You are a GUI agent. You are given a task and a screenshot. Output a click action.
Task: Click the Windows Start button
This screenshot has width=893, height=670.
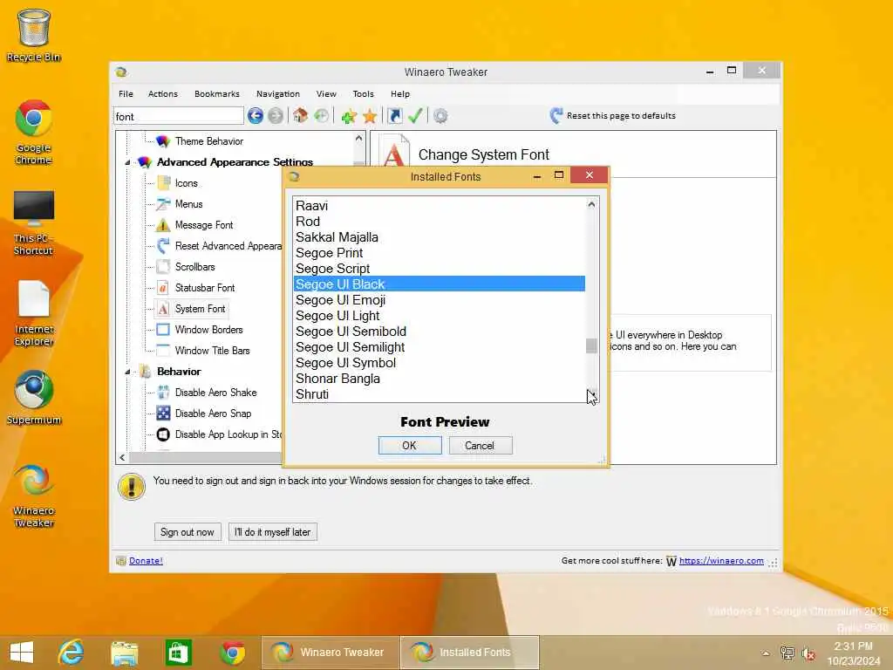click(x=22, y=653)
